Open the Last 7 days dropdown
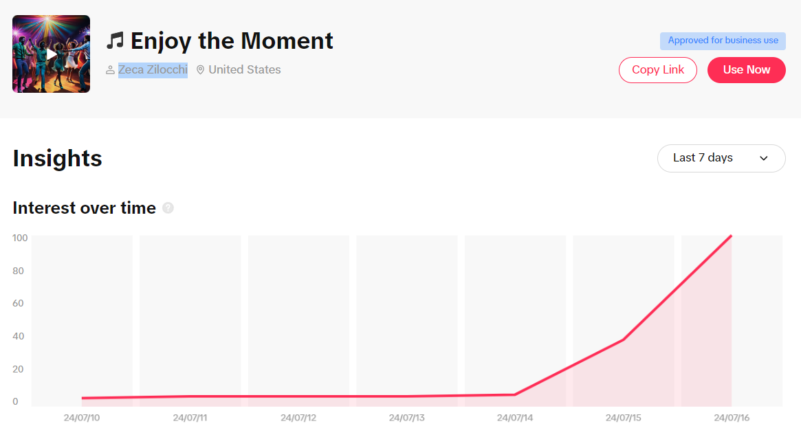Image resolution: width=801 pixels, height=435 pixels. (x=721, y=158)
